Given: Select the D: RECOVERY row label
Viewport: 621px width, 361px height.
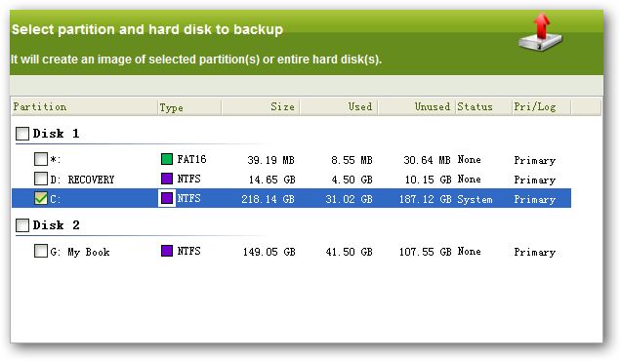Looking at the screenshot, I should point(82,180).
